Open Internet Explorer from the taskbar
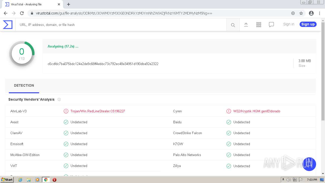The width and height of the screenshot is (325, 183). coord(20,180)
